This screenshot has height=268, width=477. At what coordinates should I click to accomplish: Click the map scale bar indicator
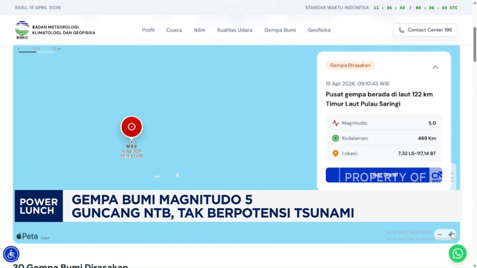coord(36,49)
